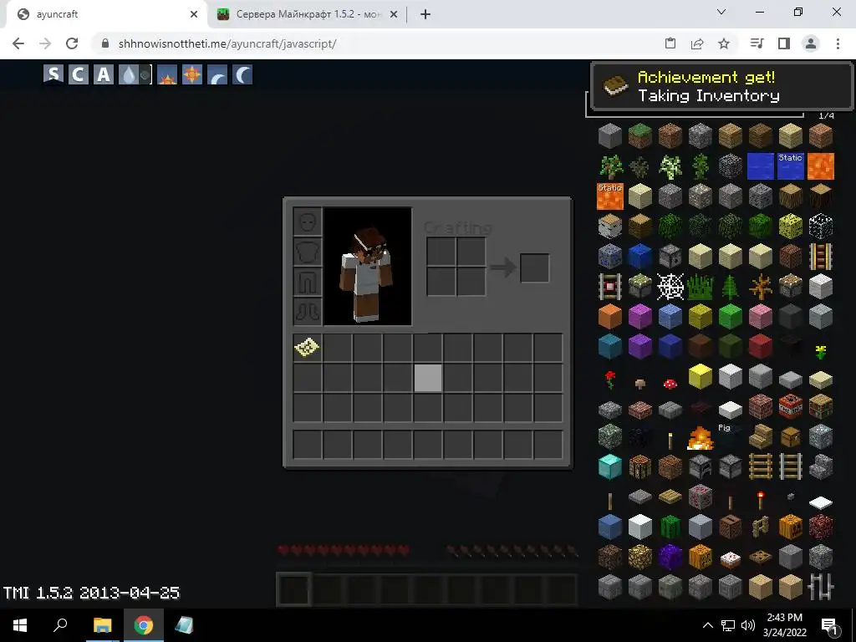This screenshot has height=642, width=856.
Task: Switch to Creative mode with C button
Action: 78,74
